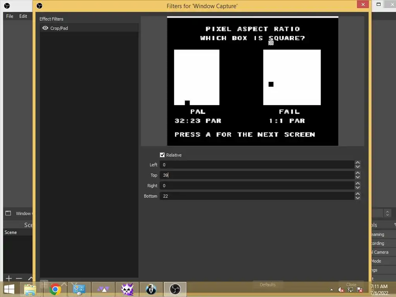
Task: Open the Edit menu in OBS
Action: 23,16
